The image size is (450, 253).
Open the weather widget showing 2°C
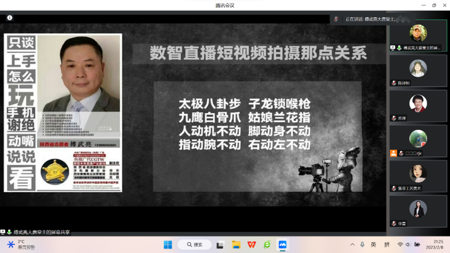20,244
